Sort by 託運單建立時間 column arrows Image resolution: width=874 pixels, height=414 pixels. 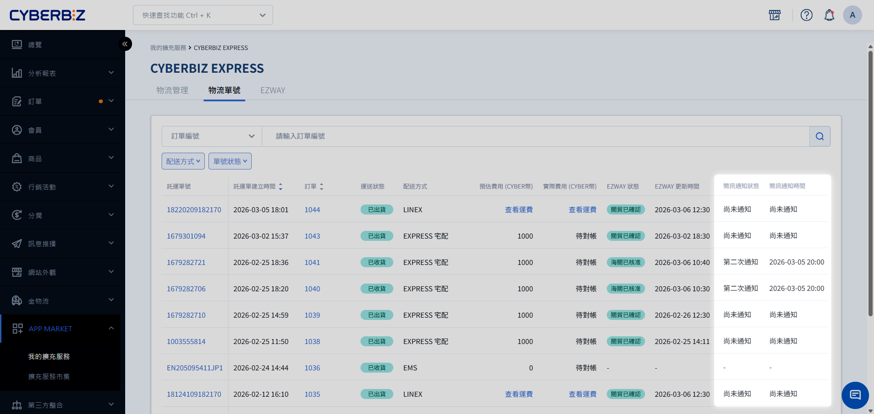280,187
